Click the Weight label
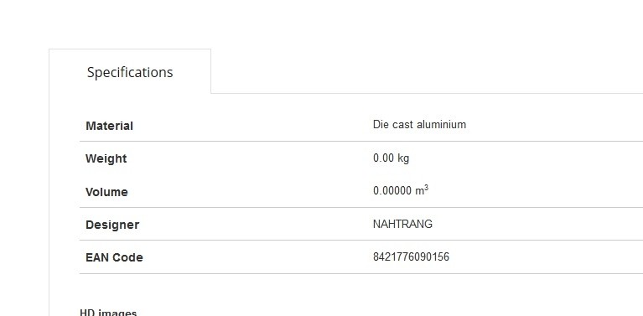 click(x=106, y=158)
